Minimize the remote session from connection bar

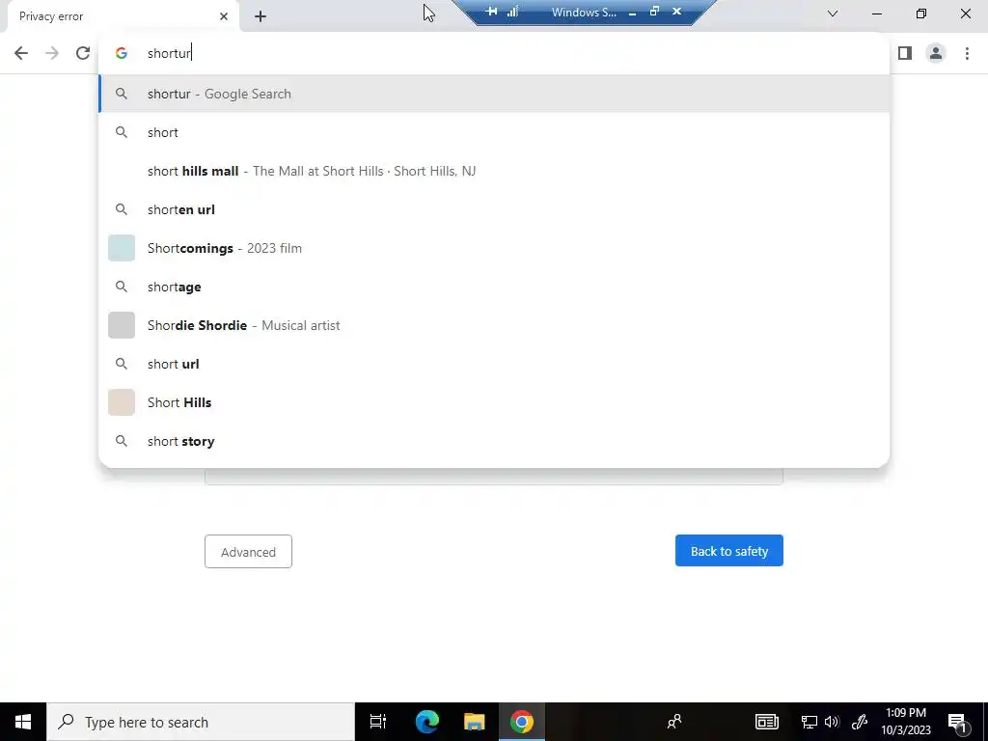(x=632, y=12)
